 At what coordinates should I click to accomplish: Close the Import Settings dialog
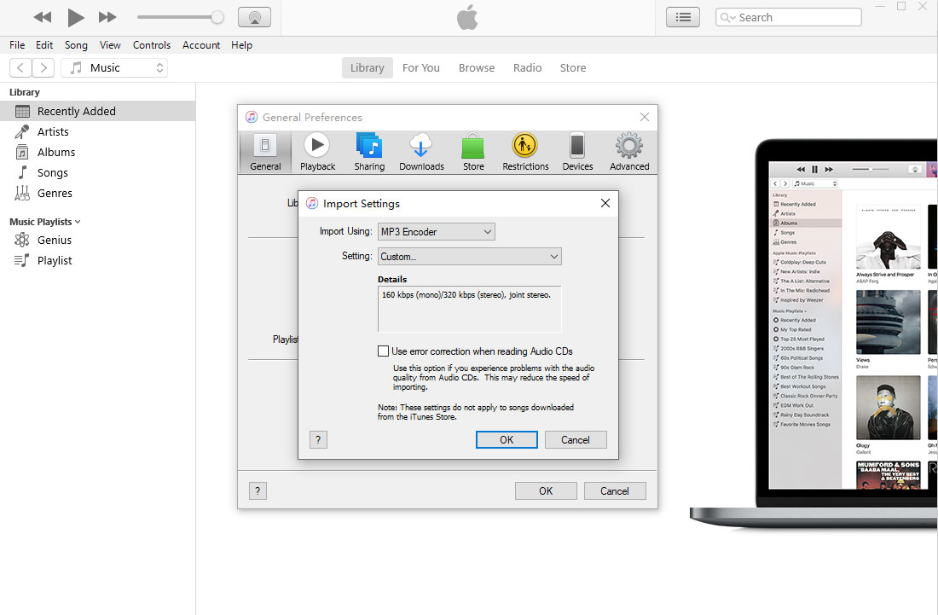(605, 203)
